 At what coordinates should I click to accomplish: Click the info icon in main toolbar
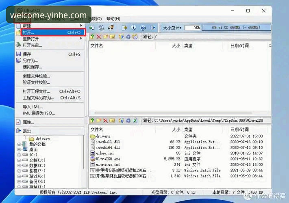click(133, 28)
